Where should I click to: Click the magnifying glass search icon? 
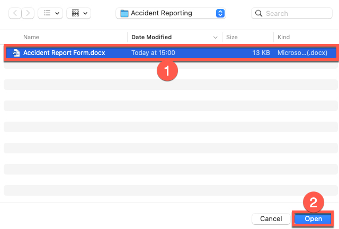coord(258,13)
